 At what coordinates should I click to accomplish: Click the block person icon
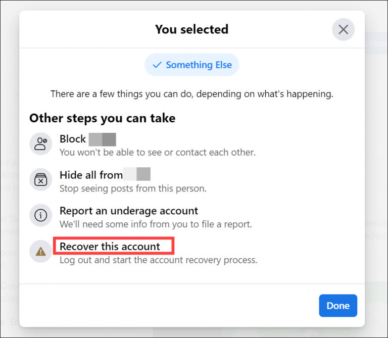point(40,144)
